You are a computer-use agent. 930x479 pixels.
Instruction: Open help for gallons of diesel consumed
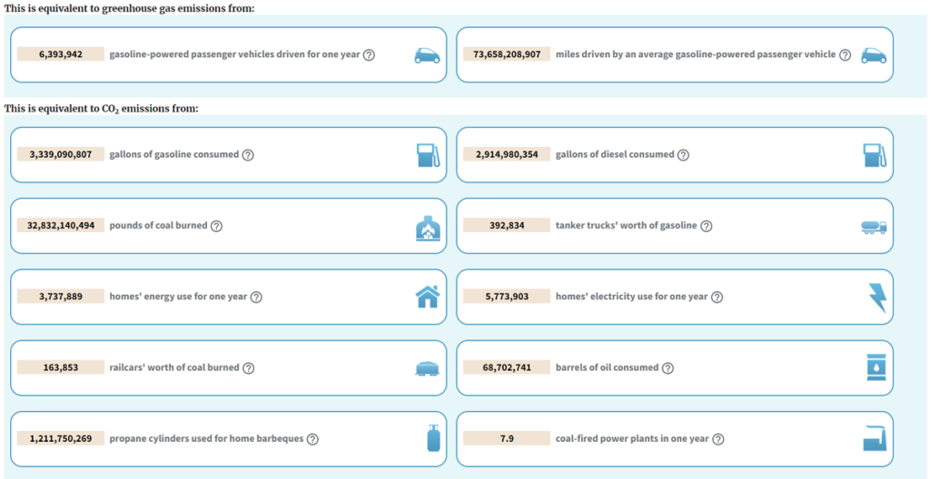click(x=683, y=155)
